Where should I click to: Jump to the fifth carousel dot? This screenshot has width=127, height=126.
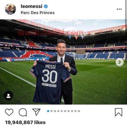click(62, 111)
